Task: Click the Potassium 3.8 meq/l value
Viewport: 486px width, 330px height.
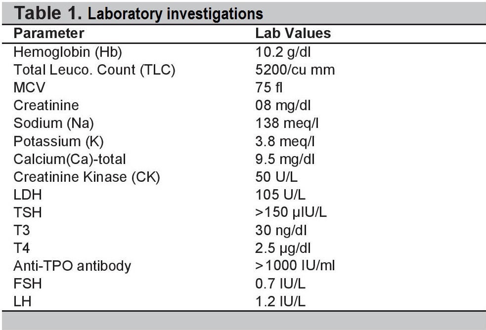Action: (x=285, y=141)
